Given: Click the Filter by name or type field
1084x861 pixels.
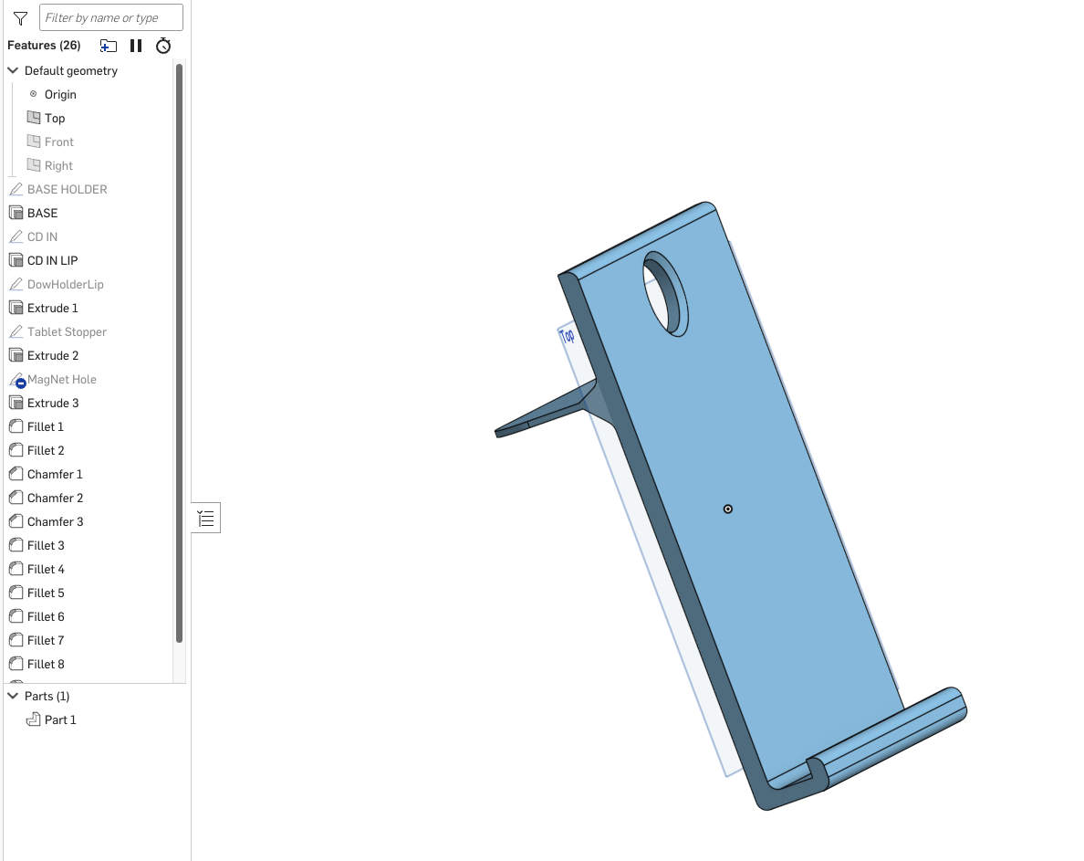Looking at the screenshot, I should (110, 17).
